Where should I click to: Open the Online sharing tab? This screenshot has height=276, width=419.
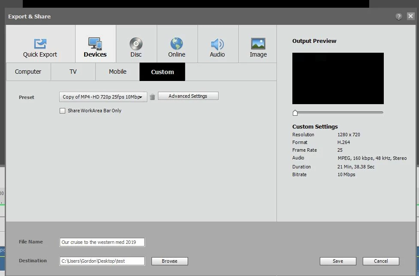tap(177, 44)
